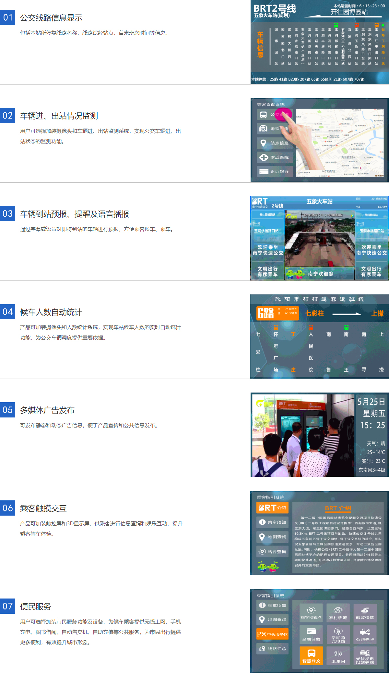This screenshot has height=673, width=389.
Task: Click the 5月25日 date text
Action: [371, 402]
